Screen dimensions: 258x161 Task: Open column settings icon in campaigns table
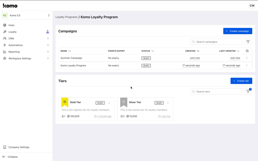coord(247,51)
